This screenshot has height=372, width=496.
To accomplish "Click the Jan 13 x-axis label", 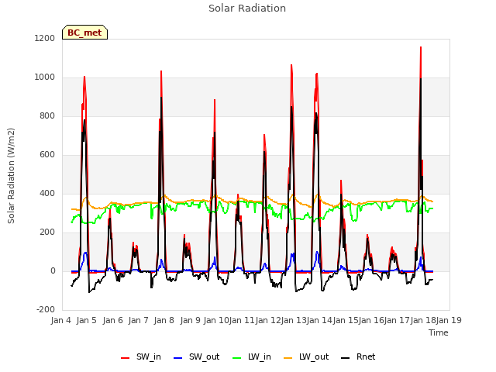I will 294,320.
